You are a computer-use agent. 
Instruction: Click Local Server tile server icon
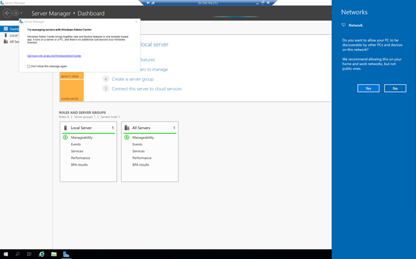65,128
